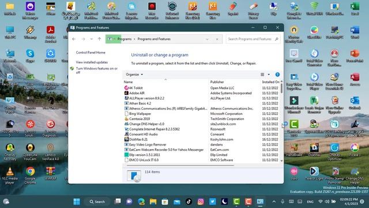Sort list by Name column header

(165, 82)
